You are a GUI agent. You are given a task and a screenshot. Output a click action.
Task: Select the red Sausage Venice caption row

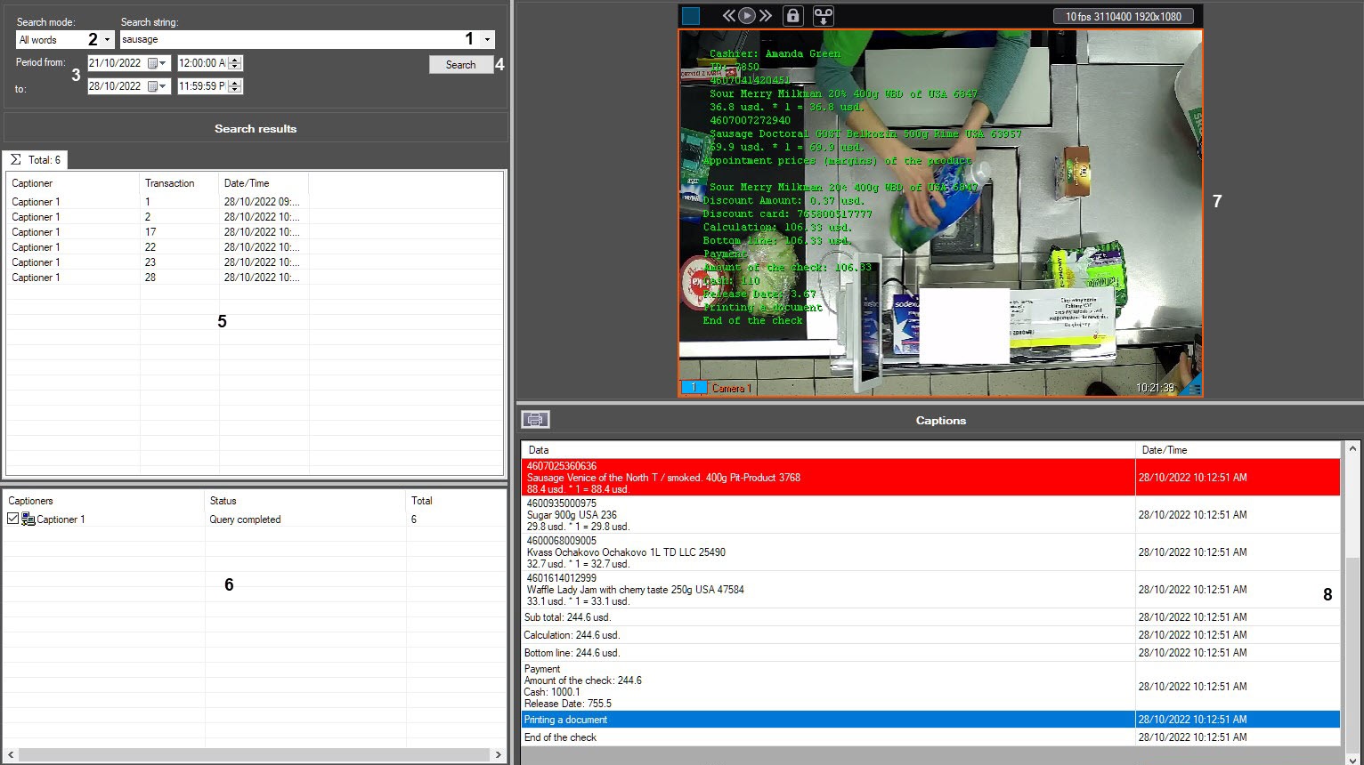930,478
